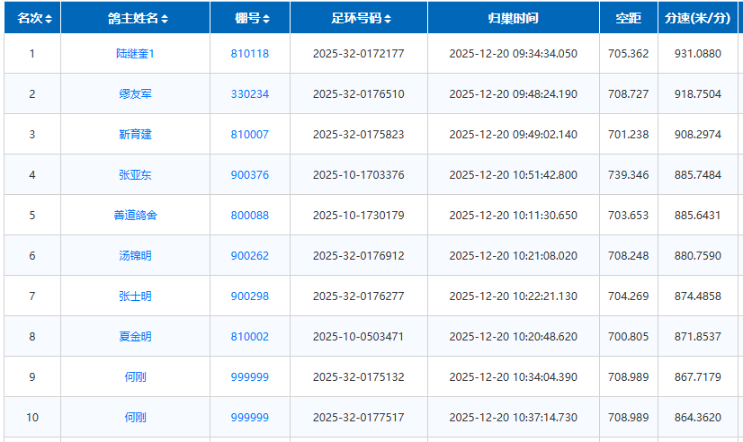Viewport: 743px width, 442px height.
Task: Click the 空距 column header
Action: [628, 18]
